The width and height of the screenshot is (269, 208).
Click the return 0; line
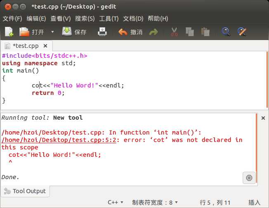(x=48, y=93)
